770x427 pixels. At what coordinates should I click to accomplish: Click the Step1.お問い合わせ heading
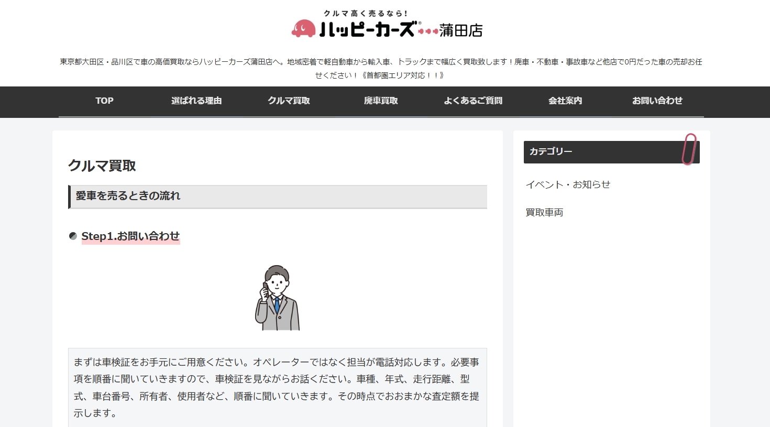coord(130,236)
